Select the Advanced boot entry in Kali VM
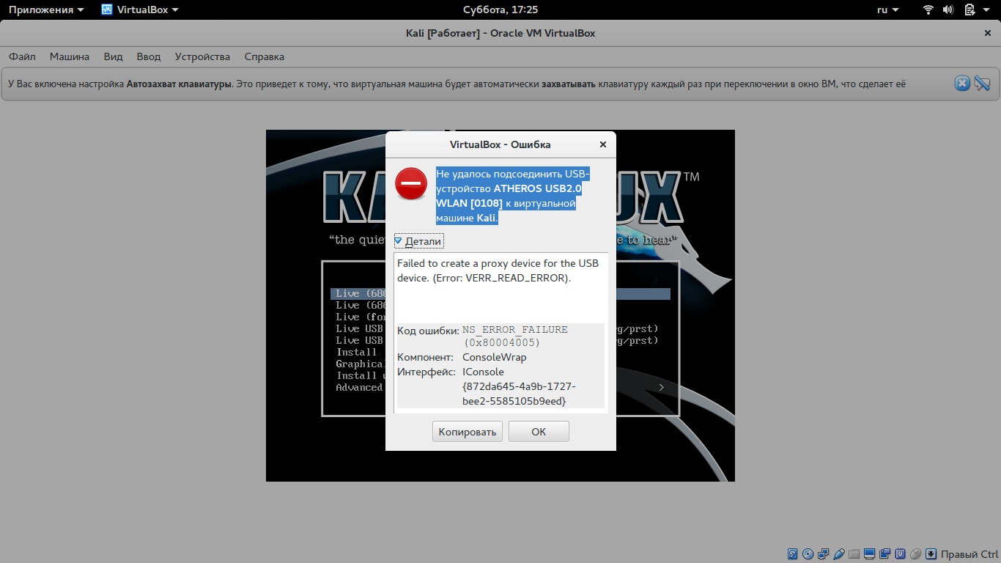Viewport: 1001px width, 563px height. (360, 387)
